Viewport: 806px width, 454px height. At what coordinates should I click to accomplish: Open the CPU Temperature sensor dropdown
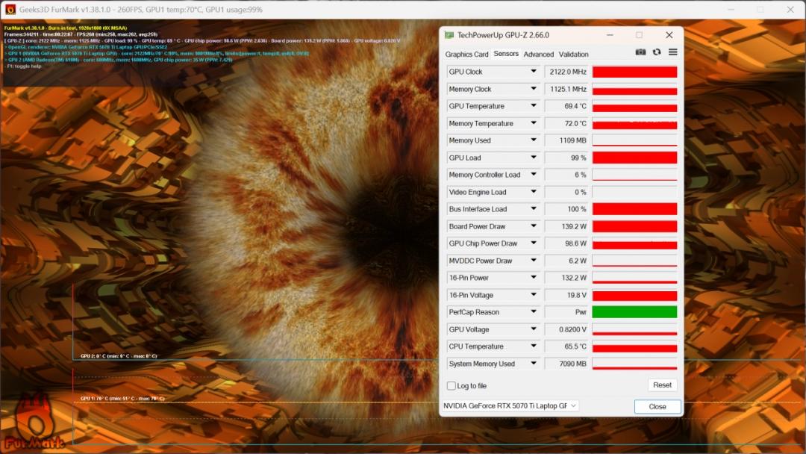pyautogui.click(x=534, y=346)
